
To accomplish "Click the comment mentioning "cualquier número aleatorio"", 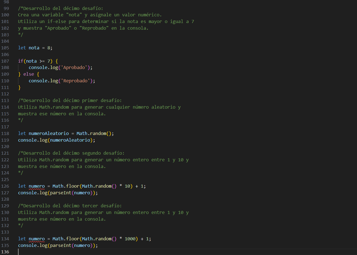I will coord(99,107).
